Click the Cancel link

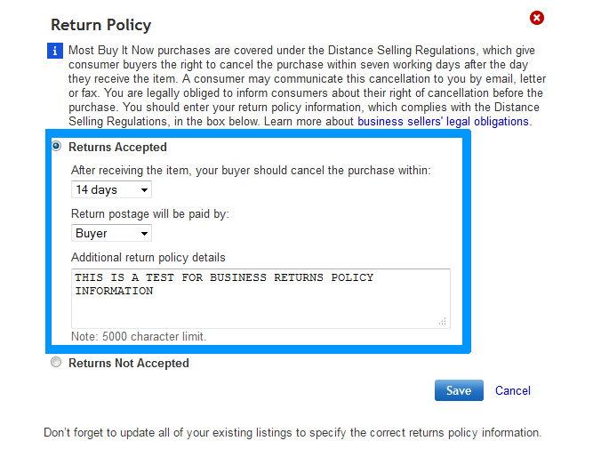(x=513, y=390)
